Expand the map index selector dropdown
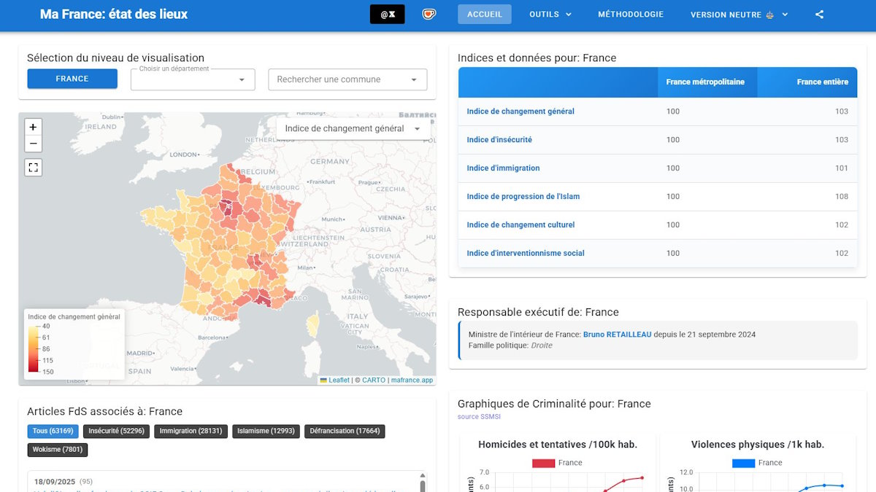Viewport: 876px width, 492px height. pos(352,128)
